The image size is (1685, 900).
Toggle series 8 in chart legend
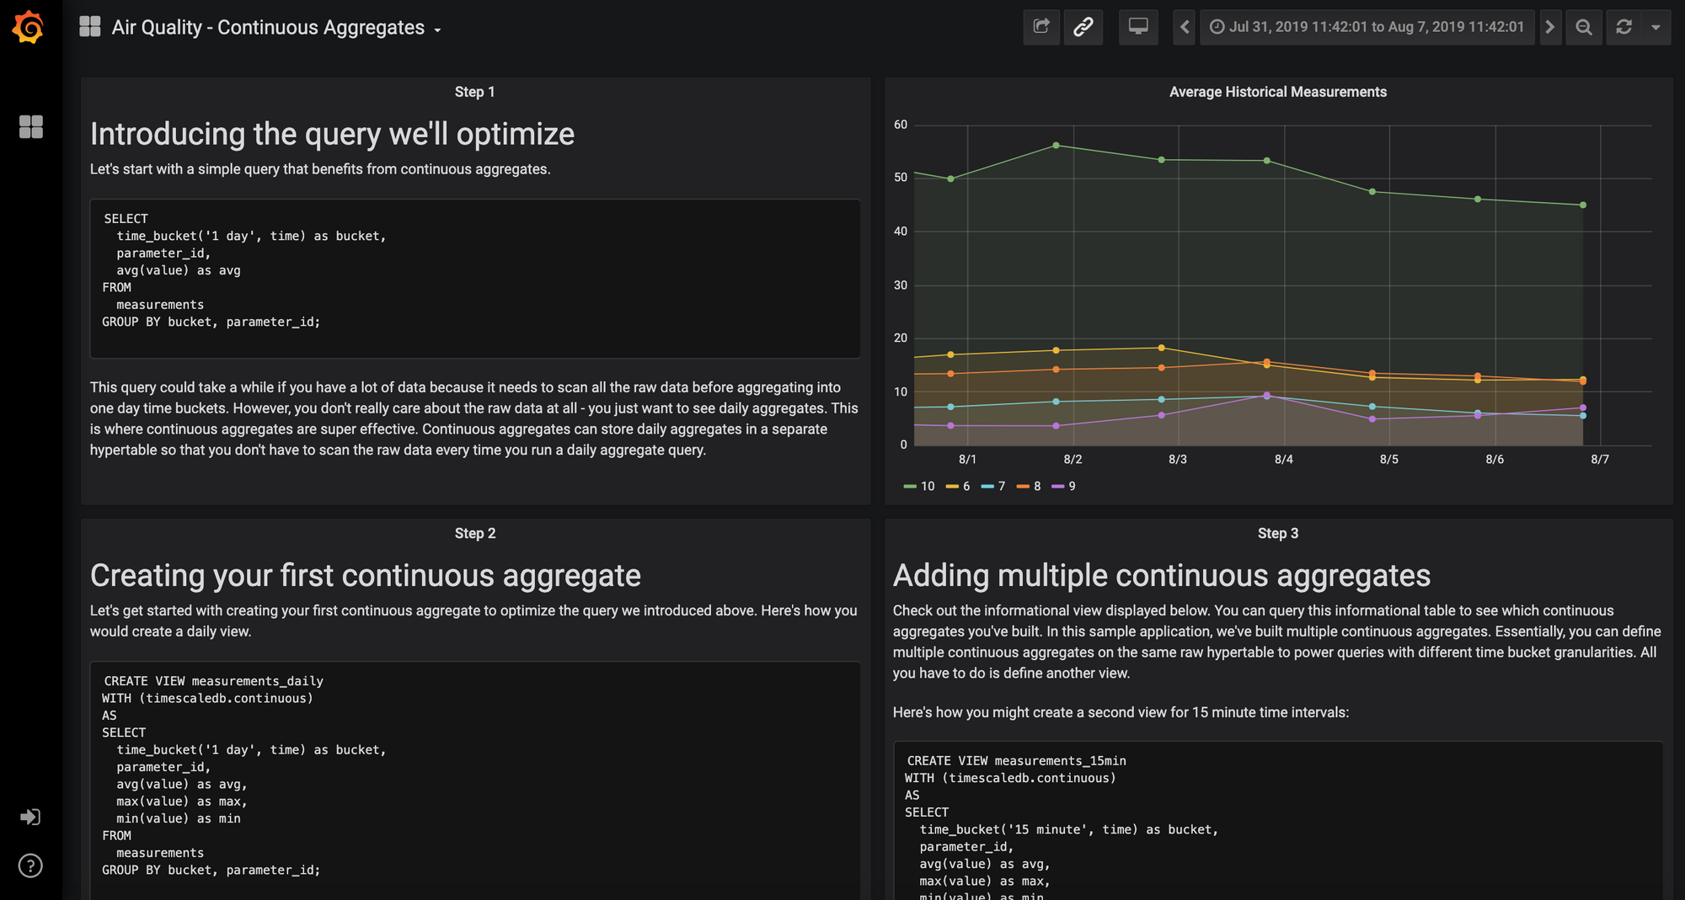pos(1036,486)
